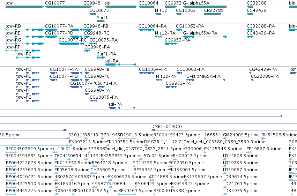Click the tow-RD transcript label

click(13, 26)
